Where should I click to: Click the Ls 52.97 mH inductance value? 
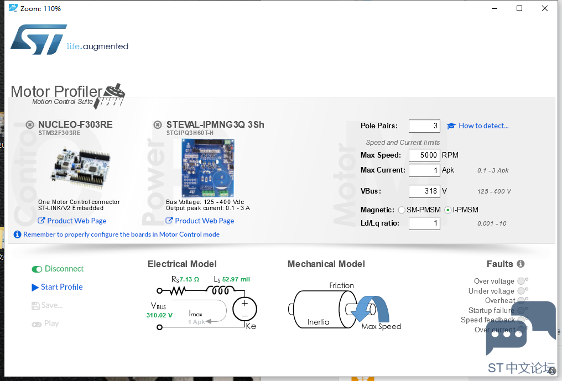click(x=236, y=279)
